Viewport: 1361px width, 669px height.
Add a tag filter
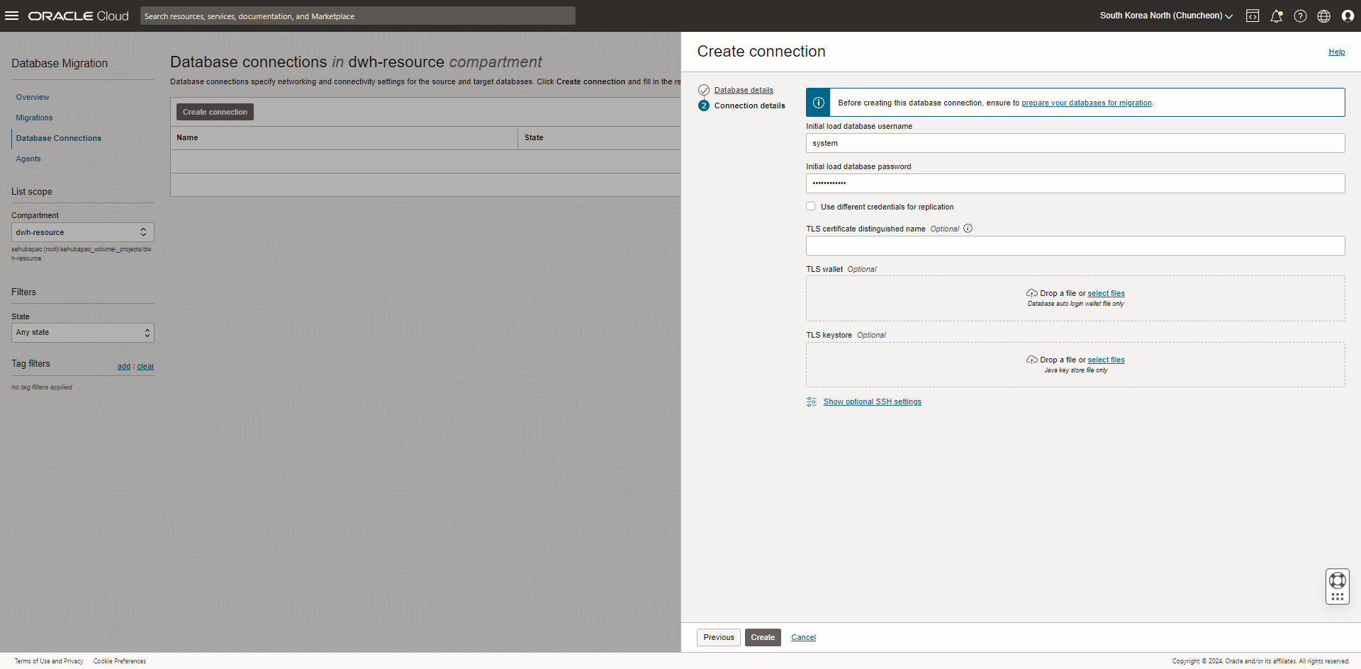point(124,366)
